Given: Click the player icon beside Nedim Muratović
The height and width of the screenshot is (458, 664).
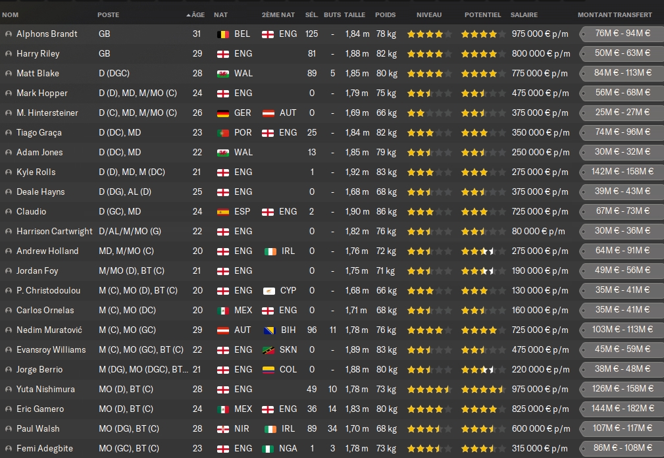Looking at the screenshot, I should pos(8,330).
